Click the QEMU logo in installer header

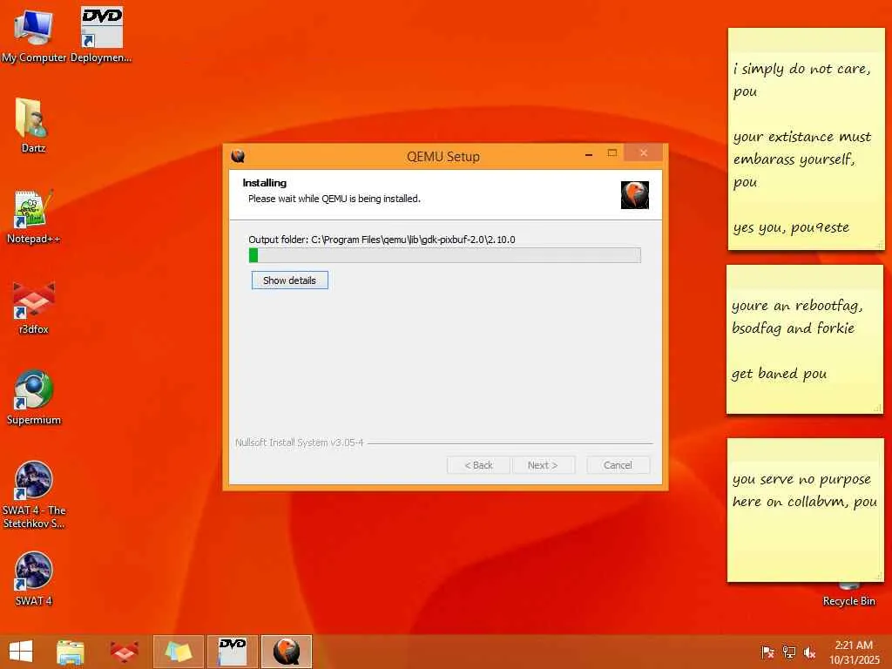tap(634, 195)
